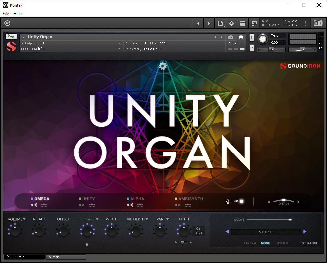
Task: Open ALPHA layer link settings icon
Action: tap(140, 205)
